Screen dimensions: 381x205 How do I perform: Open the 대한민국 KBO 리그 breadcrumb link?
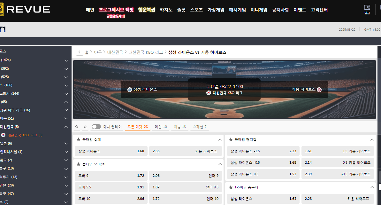click(146, 52)
